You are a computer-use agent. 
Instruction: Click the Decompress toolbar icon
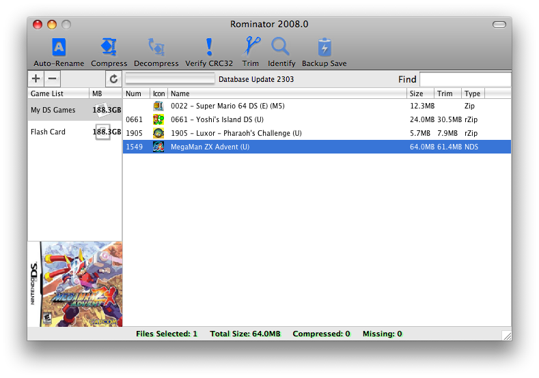click(156, 47)
